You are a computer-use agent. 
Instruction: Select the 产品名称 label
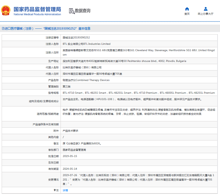click(53, 80)
